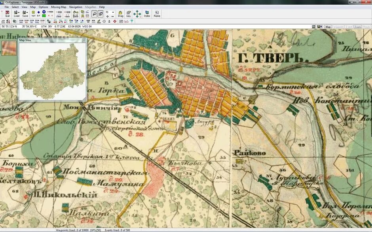Open the View menu
372x232 pixels.
coord(25,7)
